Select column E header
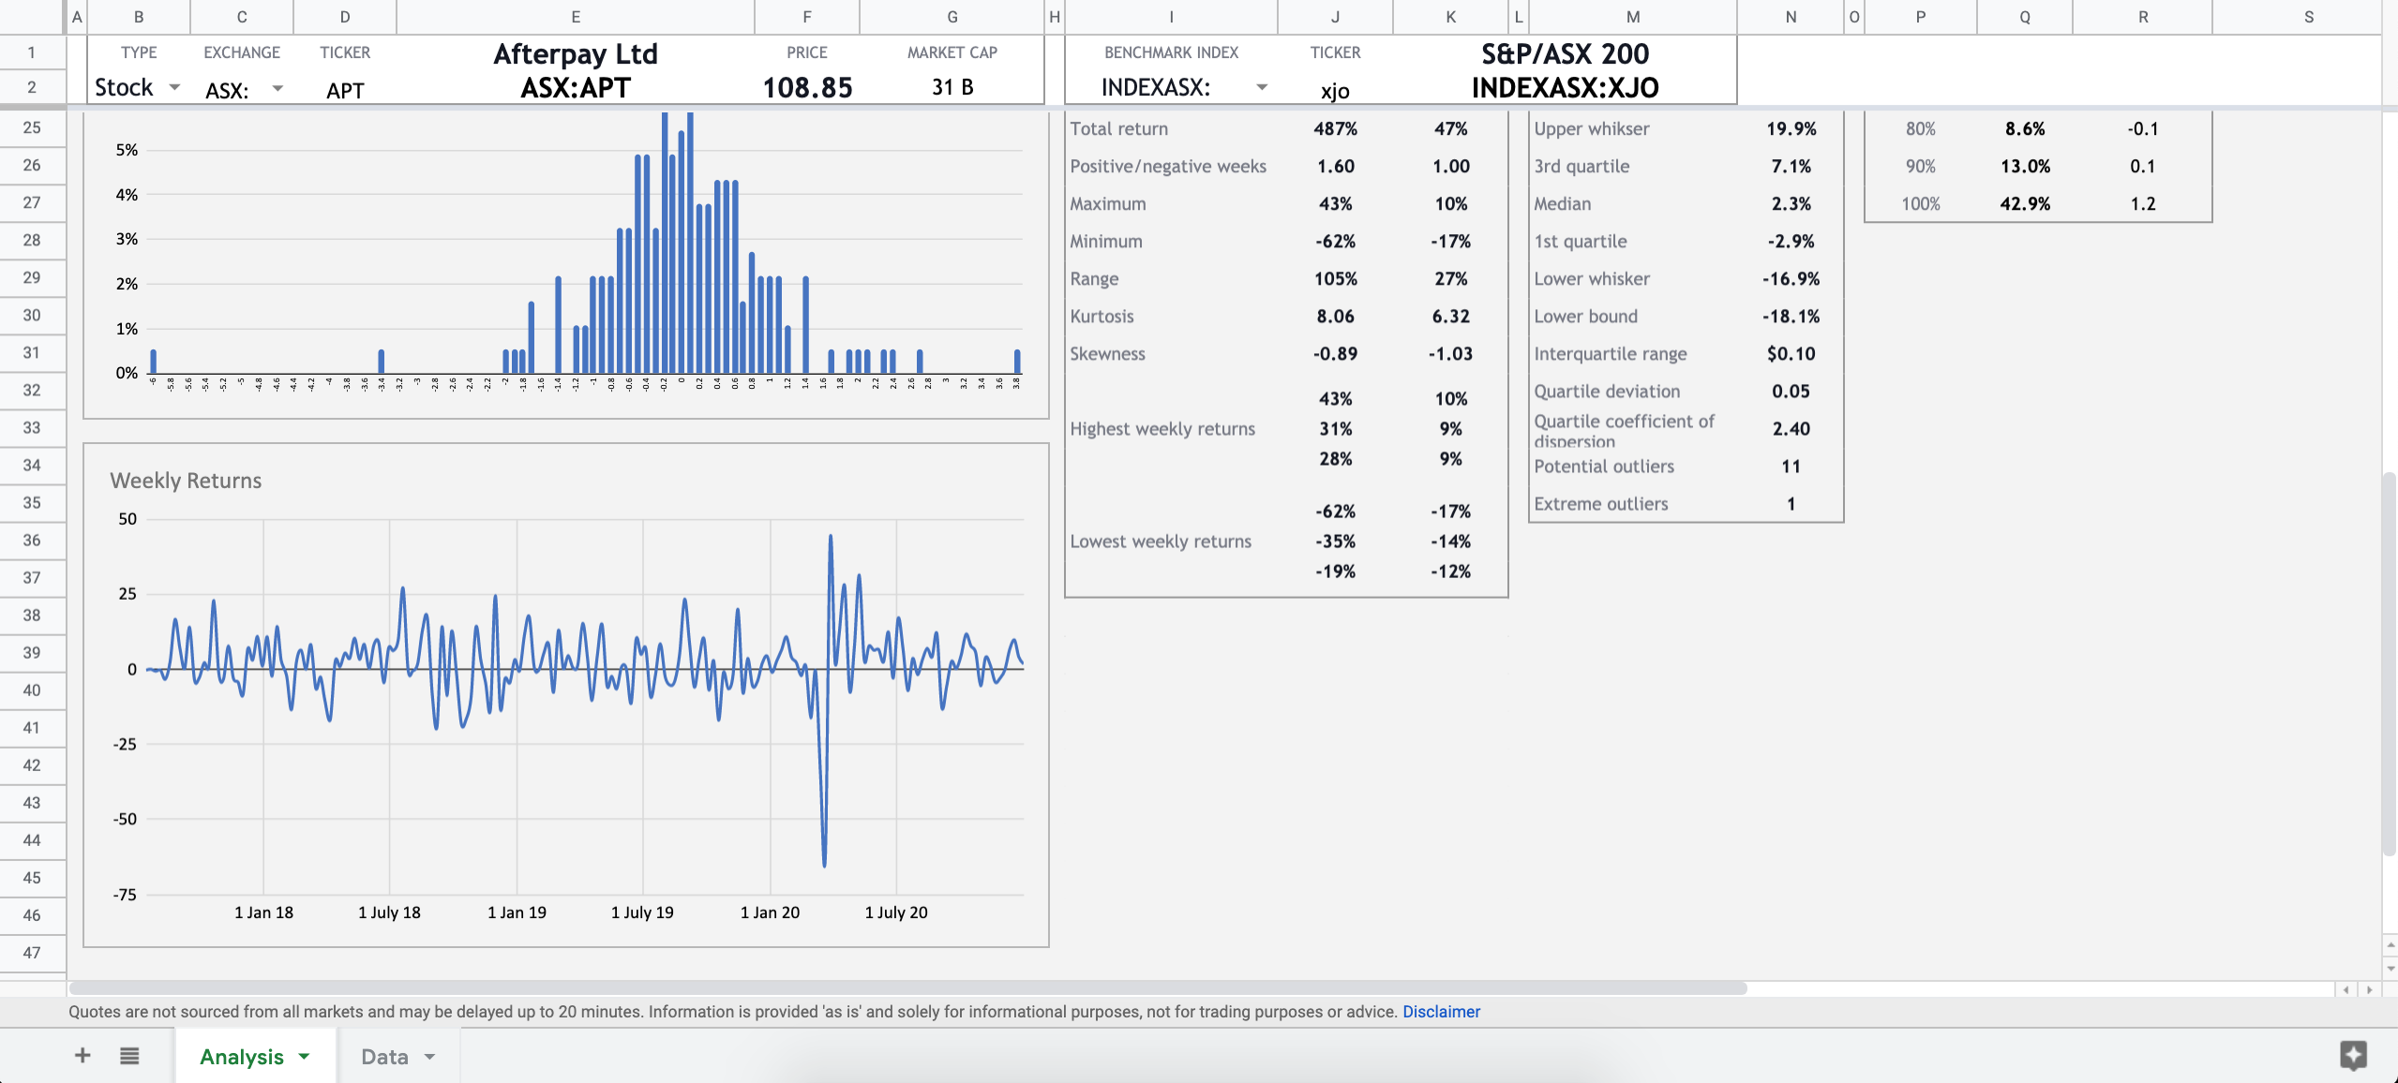This screenshot has height=1083, width=2398. tap(576, 17)
